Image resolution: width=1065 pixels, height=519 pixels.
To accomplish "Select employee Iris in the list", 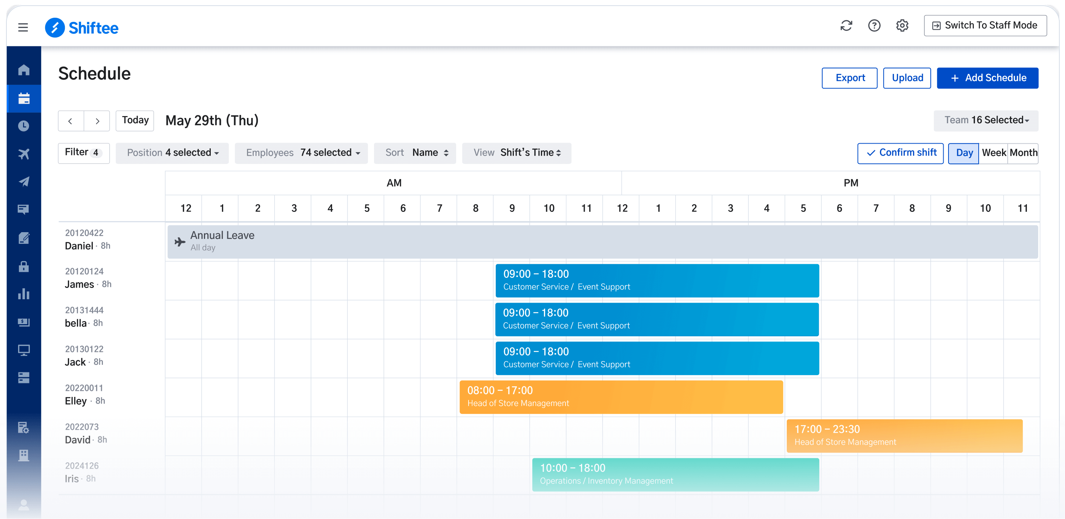I will (72, 479).
